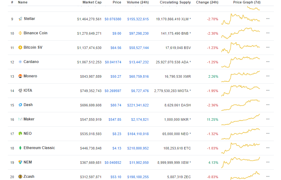Click the Zcash logo icon
This screenshot has width=281, height=180.
click(20, 177)
